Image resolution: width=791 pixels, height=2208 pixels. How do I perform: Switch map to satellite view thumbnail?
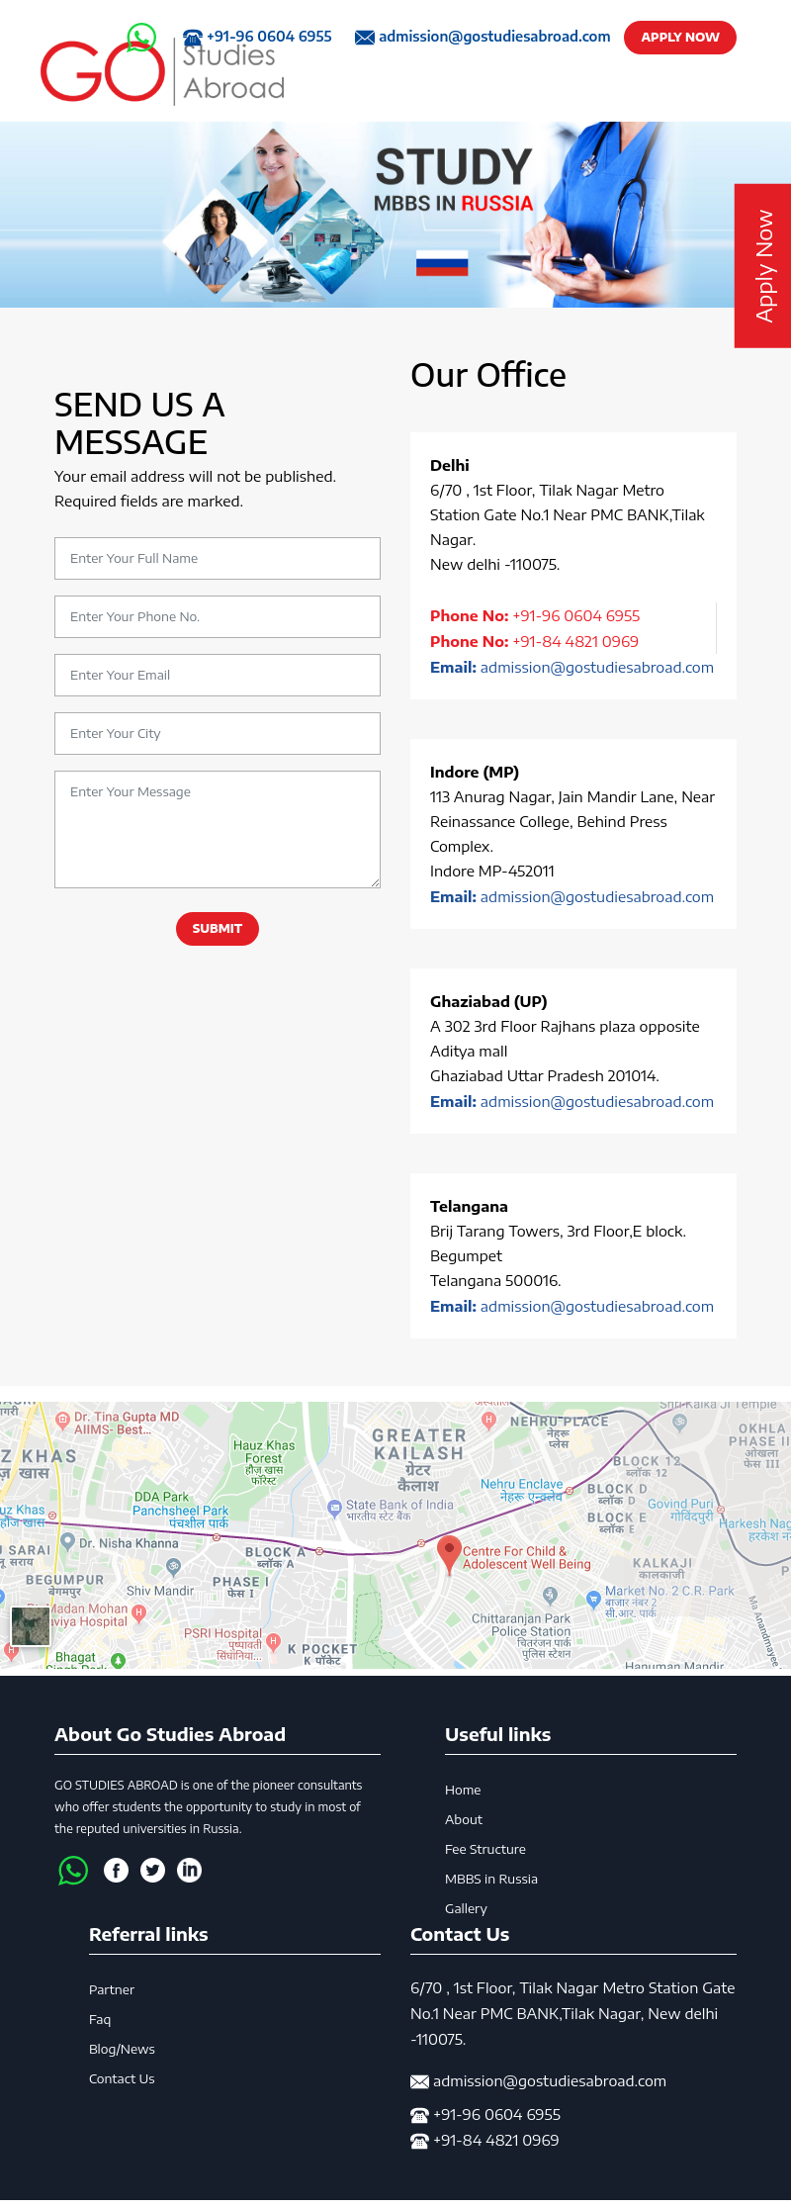click(31, 1626)
